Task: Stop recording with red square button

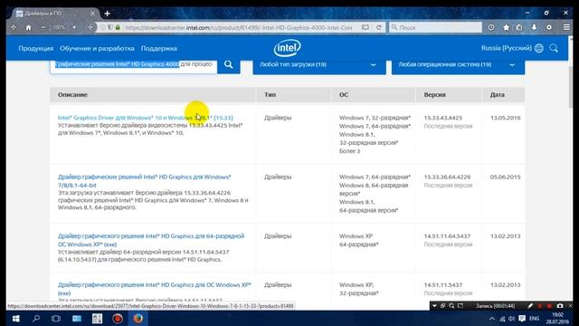Action: (x=549, y=306)
